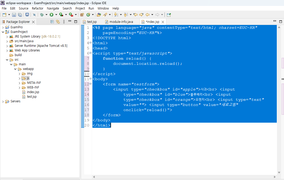Open the New Java Class dropdown arrow
Viewport: 284px width, 180px height.
point(93,15)
